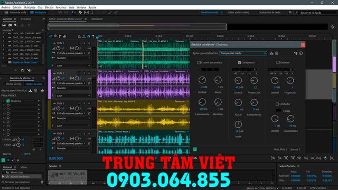Save preset icon in Dinámica window
This screenshot has width=338, height=190.
pos(271,53)
